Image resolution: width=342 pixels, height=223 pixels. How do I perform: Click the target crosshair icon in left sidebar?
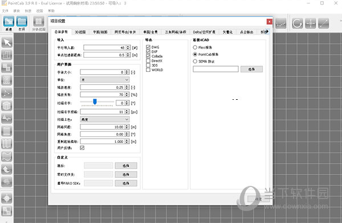7,198
